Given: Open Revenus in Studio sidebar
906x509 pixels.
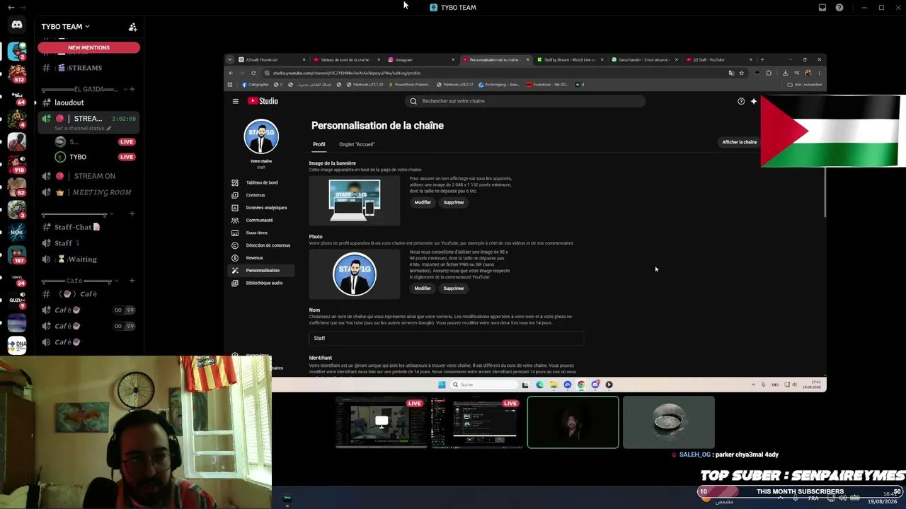Looking at the screenshot, I should (x=261, y=258).
